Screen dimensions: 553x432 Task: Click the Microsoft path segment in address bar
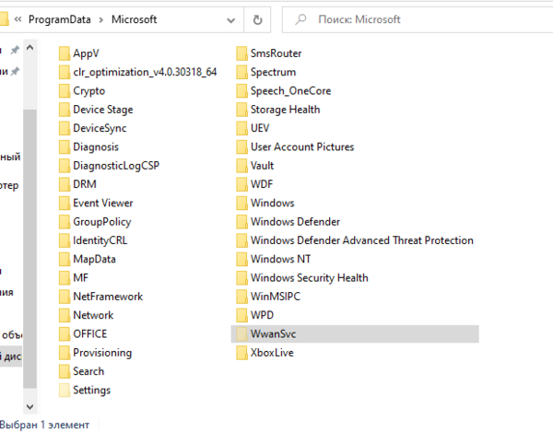point(135,18)
